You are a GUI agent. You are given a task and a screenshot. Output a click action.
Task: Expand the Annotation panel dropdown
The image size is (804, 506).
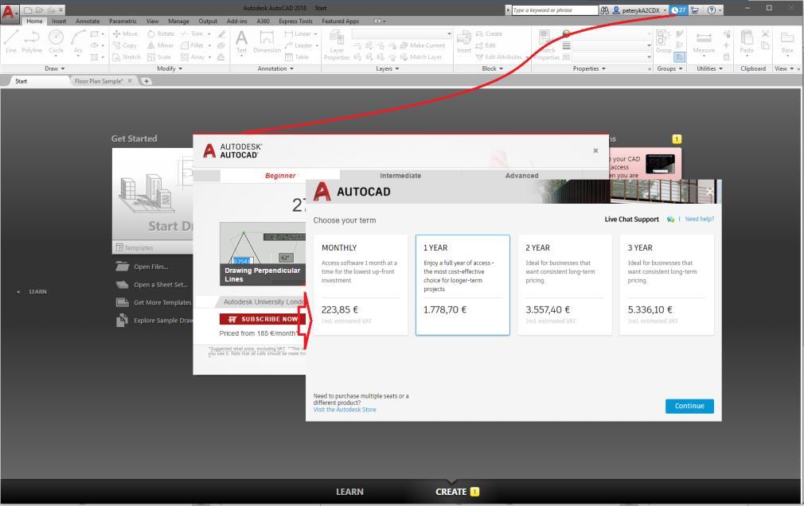pyautogui.click(x=275, y=68)
